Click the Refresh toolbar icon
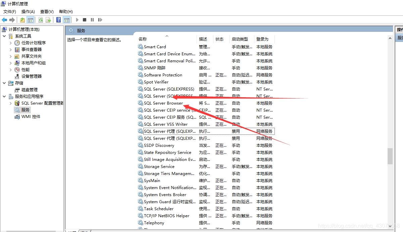This screenshot has width=403, height=232. coord(41,20)
